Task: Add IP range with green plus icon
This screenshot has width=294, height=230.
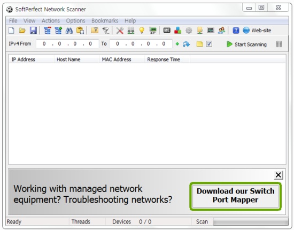Action: pyautogui.click(x=177, y=44)
